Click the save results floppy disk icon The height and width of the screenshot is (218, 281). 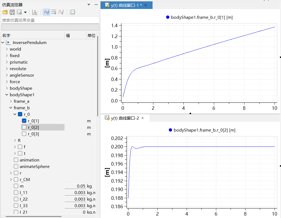click(12, 12)
